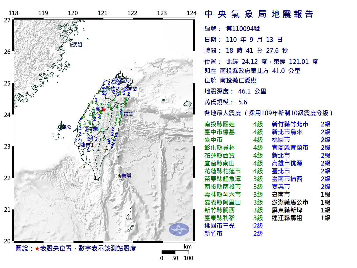Click the intensity row 花蓮縣西寶
Viewport: 357px width, 268px height.
234,155
